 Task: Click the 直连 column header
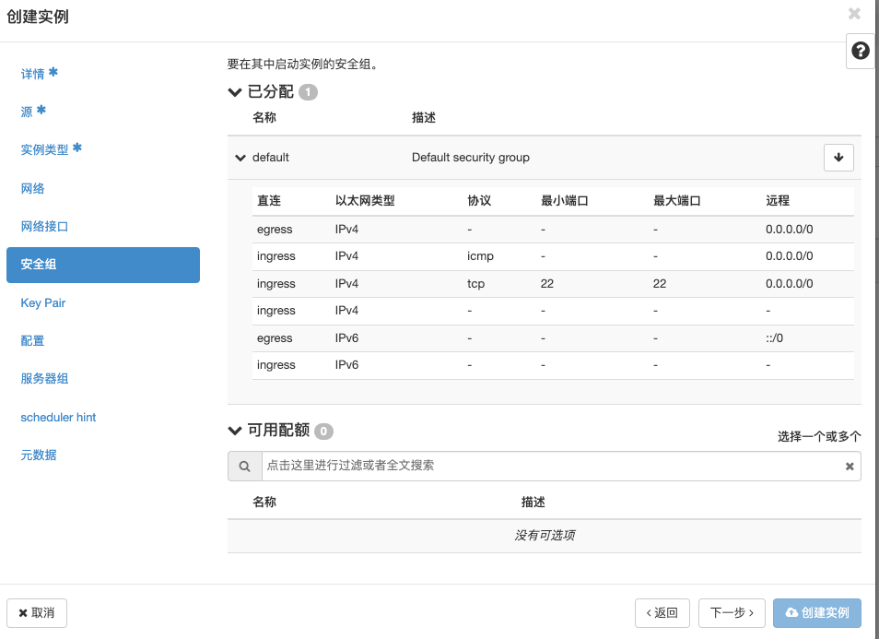[x=269, y=201]
